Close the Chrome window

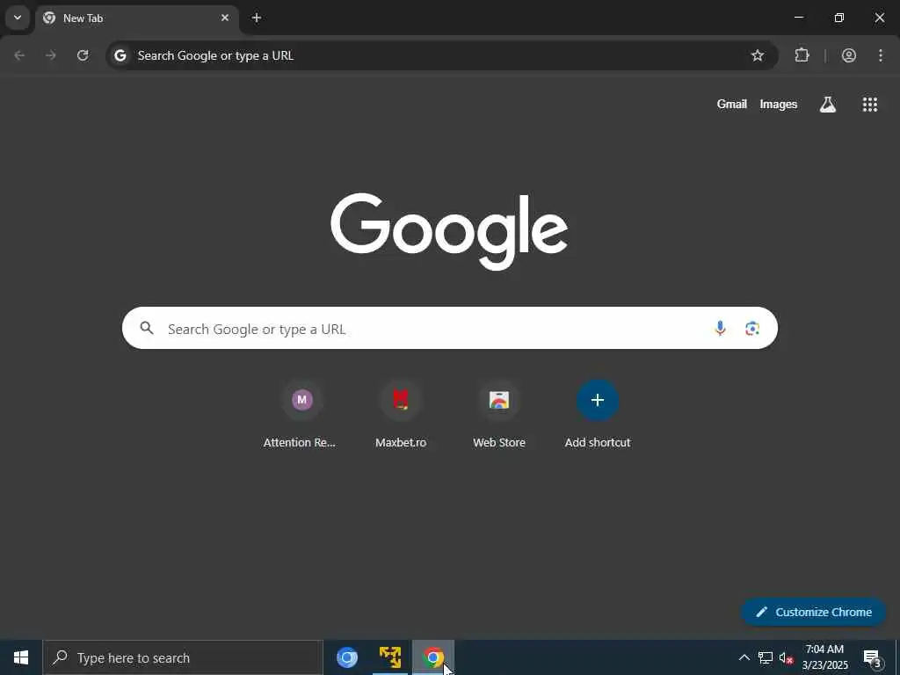point(879,18)
